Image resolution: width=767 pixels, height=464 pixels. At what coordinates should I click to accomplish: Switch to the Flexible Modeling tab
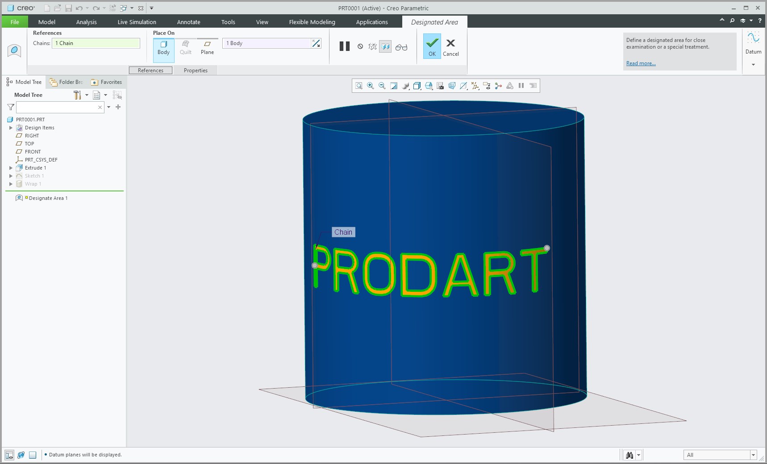click(x=312, y=21)
